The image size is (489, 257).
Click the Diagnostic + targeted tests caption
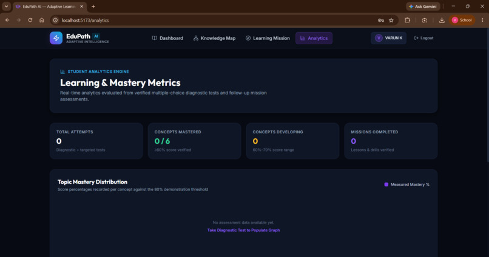coord(81,150)
